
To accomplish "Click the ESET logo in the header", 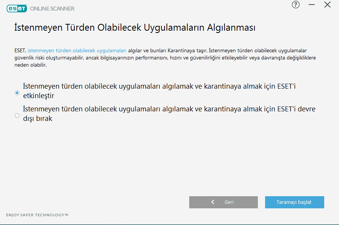I will (16, 8).
